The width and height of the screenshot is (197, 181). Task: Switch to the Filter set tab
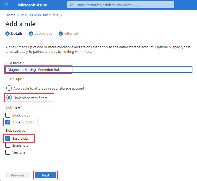pyautogui.click(x=71, y=34)
